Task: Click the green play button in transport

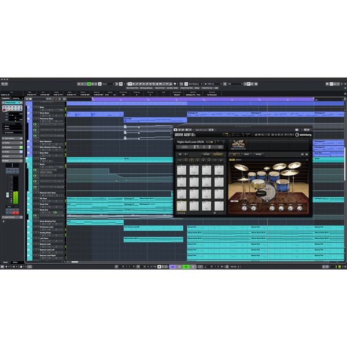Action: [x=186, y=267]
